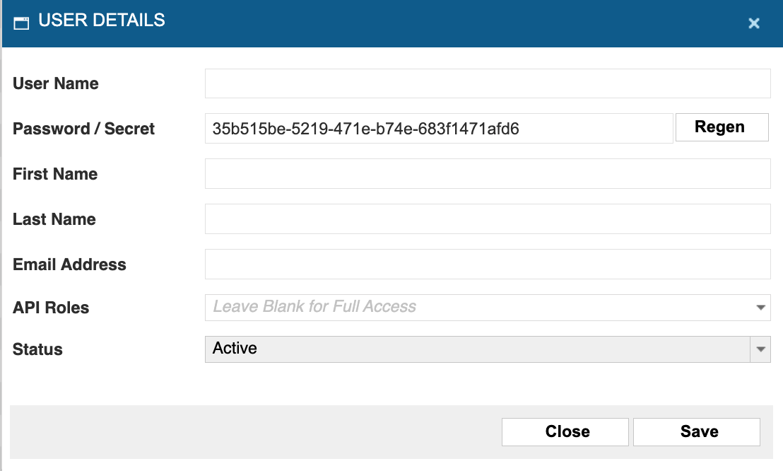Click the window icon beside USER DETAILS

point(21,23)
